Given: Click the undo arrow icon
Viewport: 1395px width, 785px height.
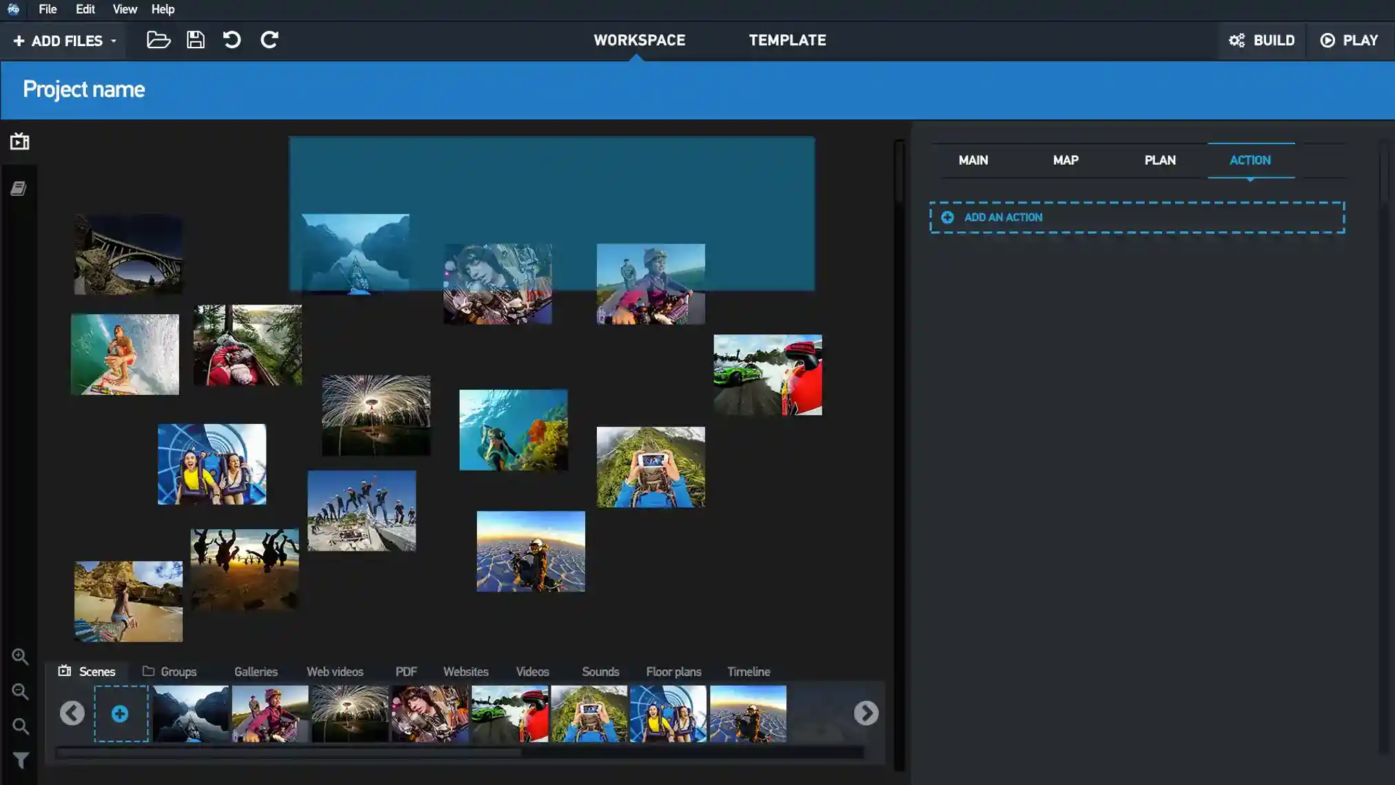Looking at the screenshot, I should point(232,40).
